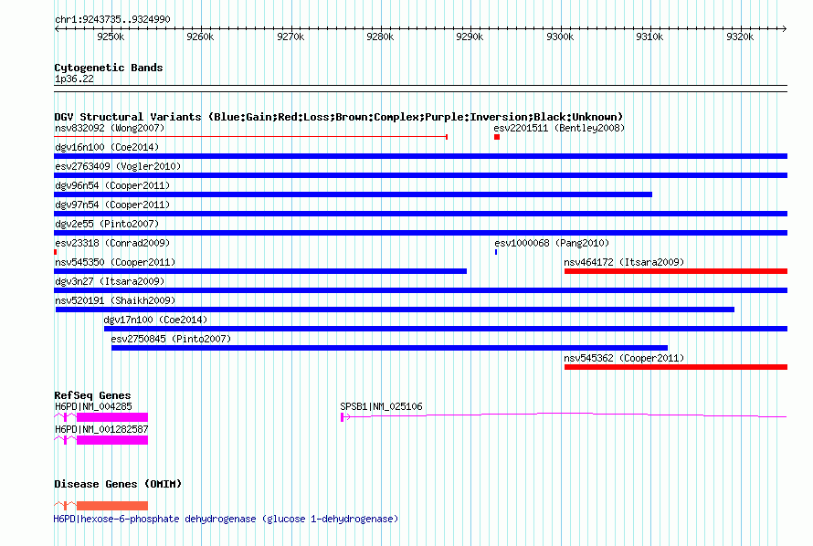Select the nsv545350 (Cooper2011) gain bar
Screen dimensions: 813x546
point(260,271)
